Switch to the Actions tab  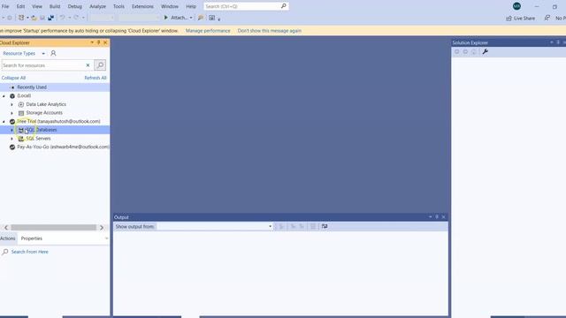(x=8, y=238)
